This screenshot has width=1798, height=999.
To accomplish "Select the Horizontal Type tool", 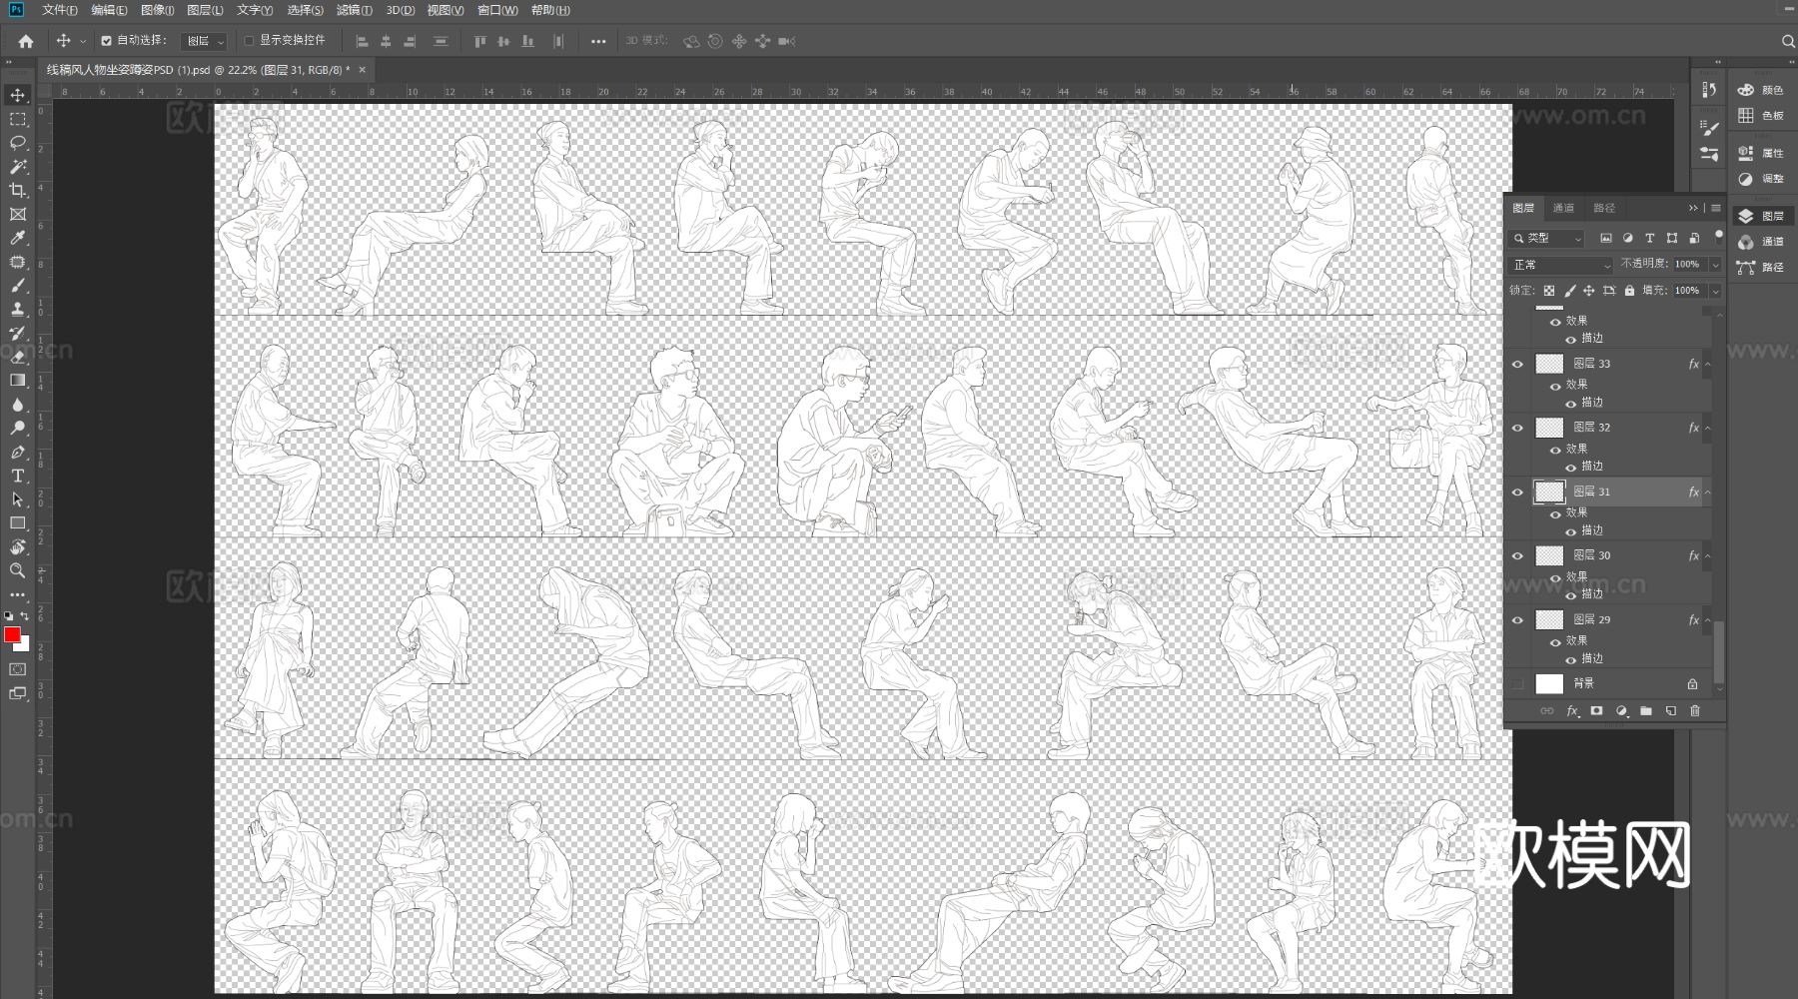I will click(18, 476).
